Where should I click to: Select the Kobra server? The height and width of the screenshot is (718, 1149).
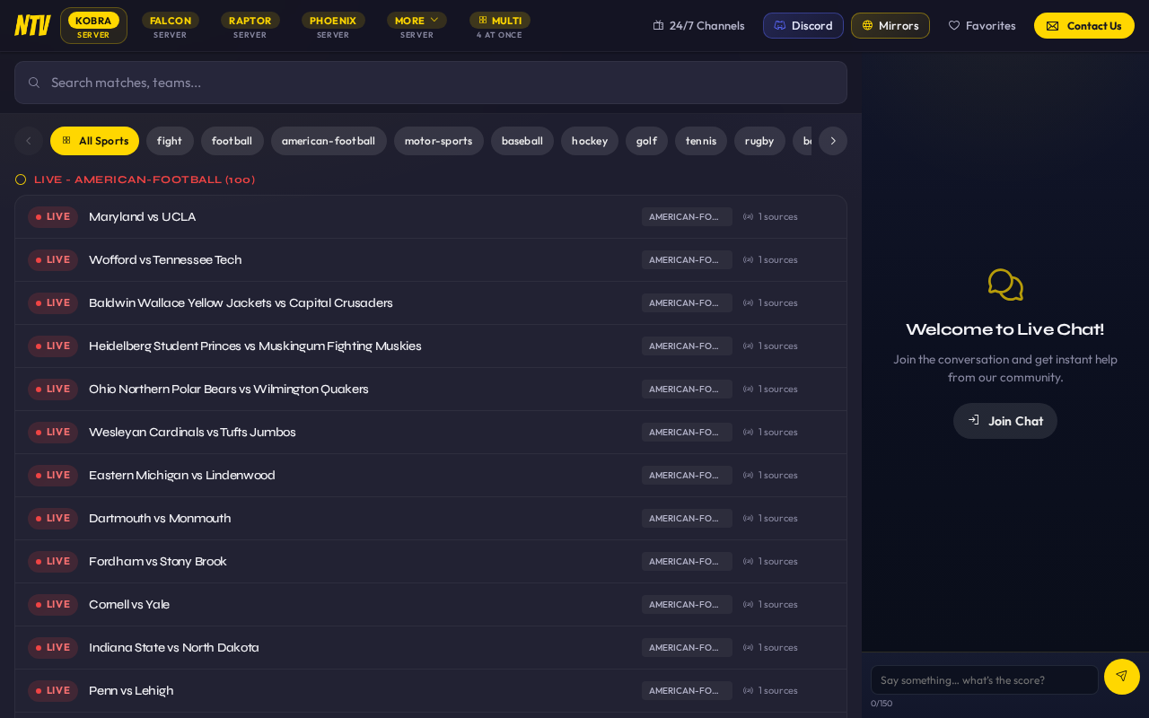93,26
